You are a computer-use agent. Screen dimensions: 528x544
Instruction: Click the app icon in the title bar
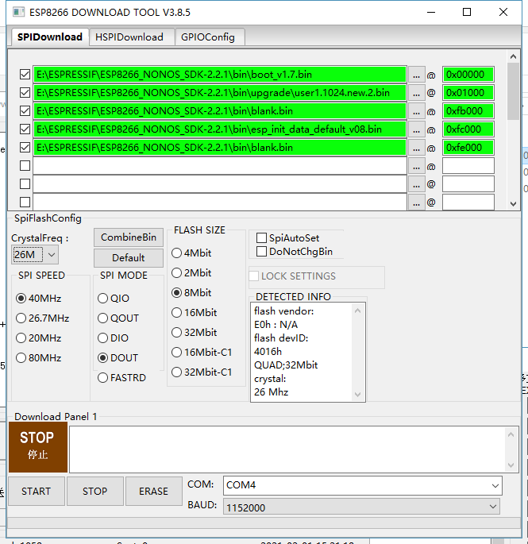coord(18,12)
